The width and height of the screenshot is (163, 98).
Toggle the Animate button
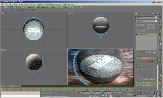pyautogui.click(x=130, y=94)
